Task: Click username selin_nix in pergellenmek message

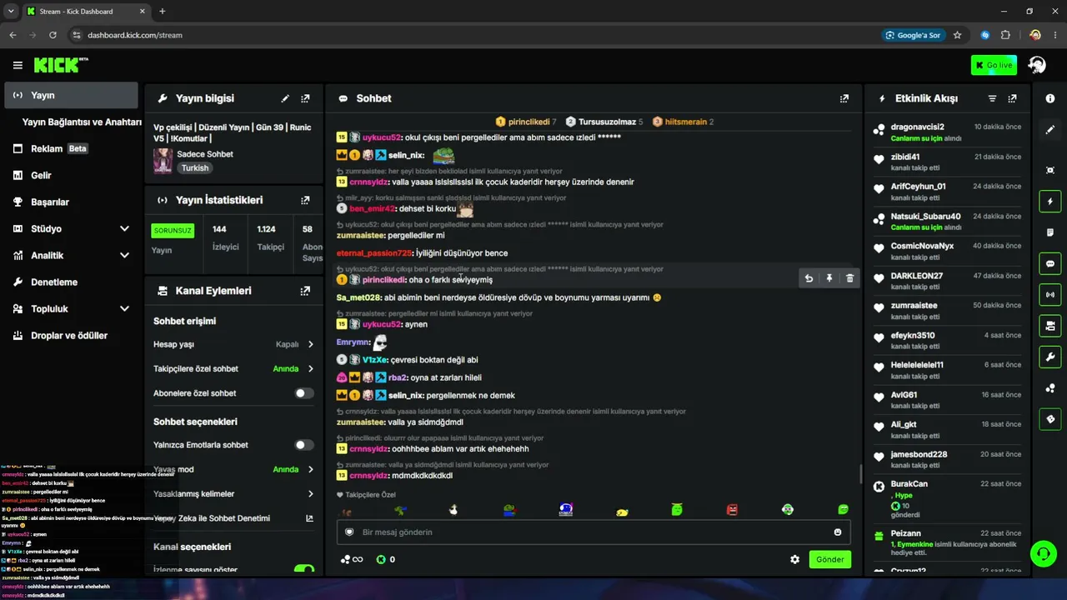Action: pyautogui.click(x=406, y=395)
